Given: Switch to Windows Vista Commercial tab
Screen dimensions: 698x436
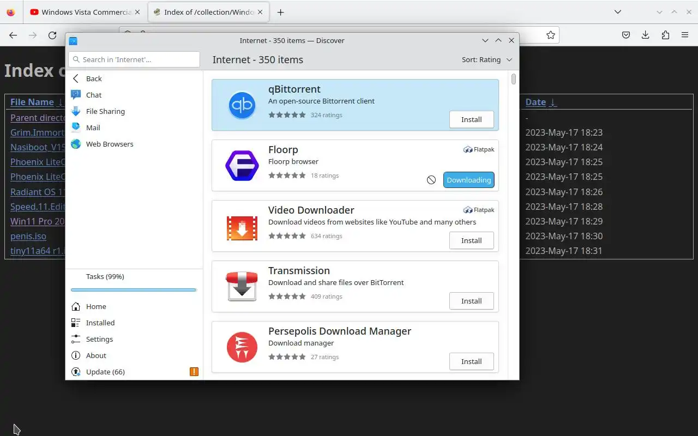Looking at the screenshot, I should 86,12.
